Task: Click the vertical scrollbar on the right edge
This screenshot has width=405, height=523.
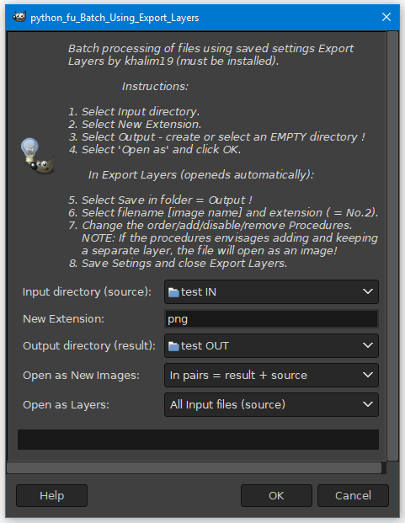Action: (392, 246)
